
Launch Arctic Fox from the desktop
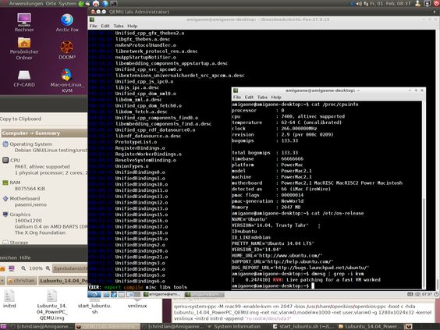pyautogui.click(x=67, y=22)
